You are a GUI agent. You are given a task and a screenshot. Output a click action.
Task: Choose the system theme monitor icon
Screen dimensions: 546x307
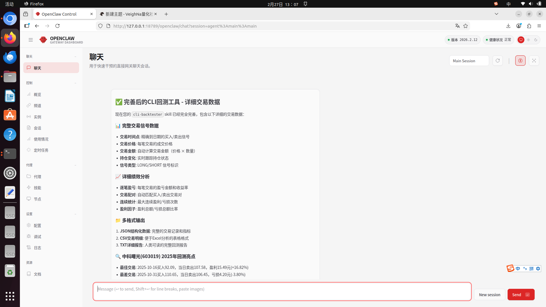pyautogui.click(x=521, y=40)
